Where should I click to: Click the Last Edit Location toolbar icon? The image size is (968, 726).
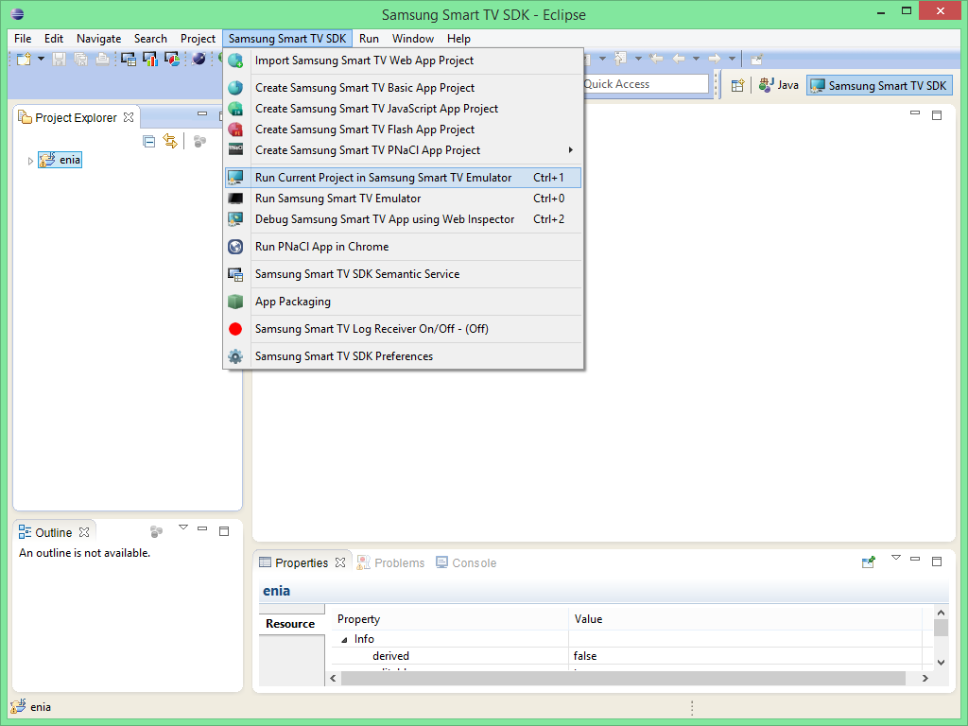[656, 59]
